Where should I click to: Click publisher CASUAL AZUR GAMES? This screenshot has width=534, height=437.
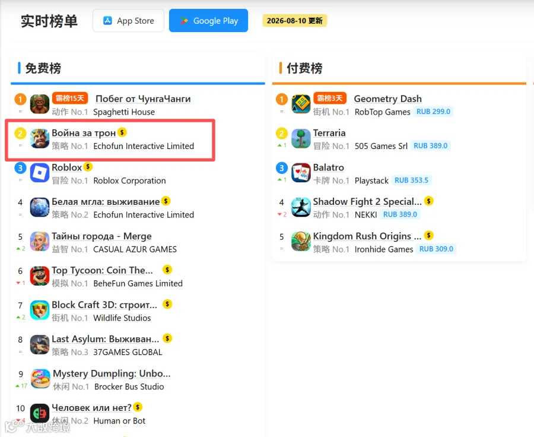pyautogui.click(x=135, y=249)
